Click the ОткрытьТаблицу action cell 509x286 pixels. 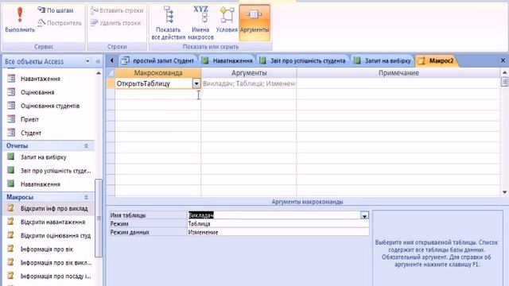pyautogui.click(x=153, y=83)
